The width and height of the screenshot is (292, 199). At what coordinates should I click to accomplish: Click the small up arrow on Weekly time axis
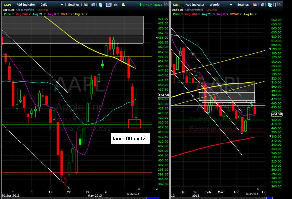258,189
